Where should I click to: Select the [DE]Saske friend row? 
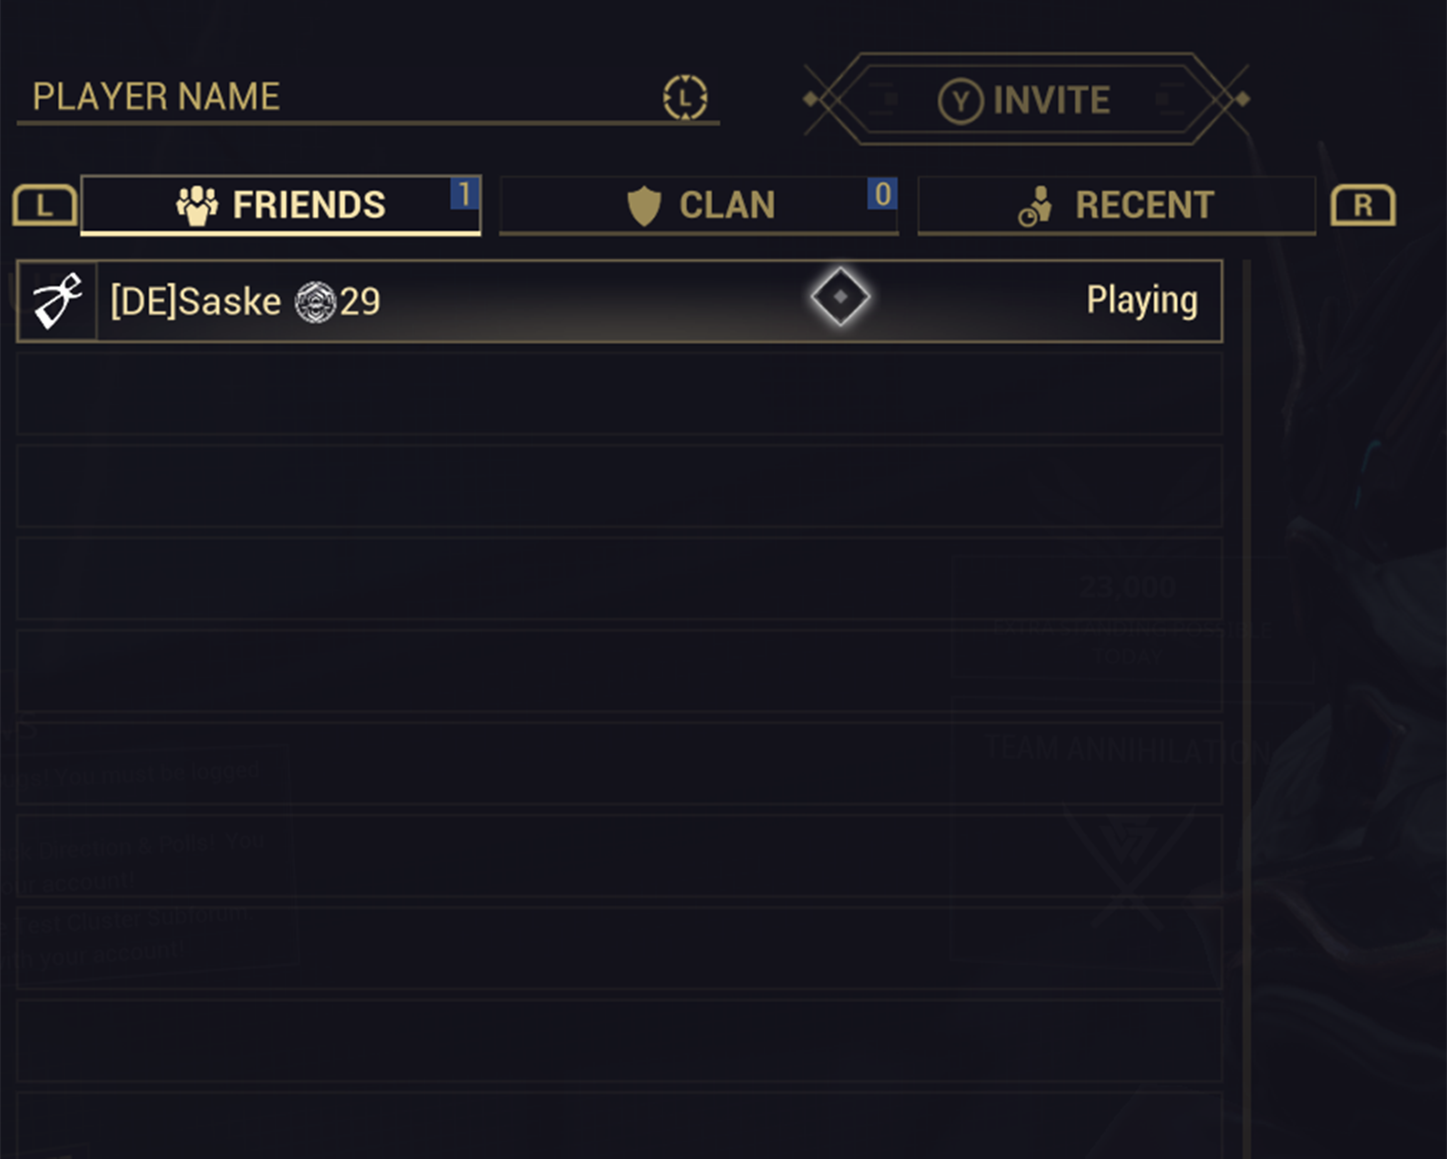(x=619, y=301)
